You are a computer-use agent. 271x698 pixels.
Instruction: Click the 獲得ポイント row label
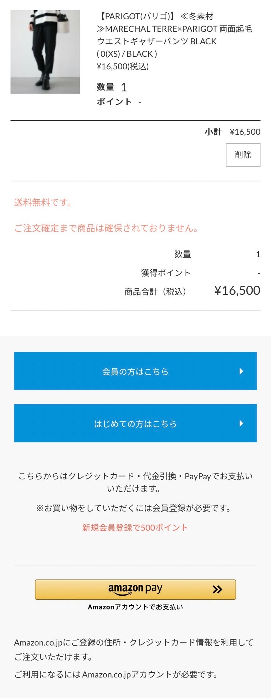point(165,273)
